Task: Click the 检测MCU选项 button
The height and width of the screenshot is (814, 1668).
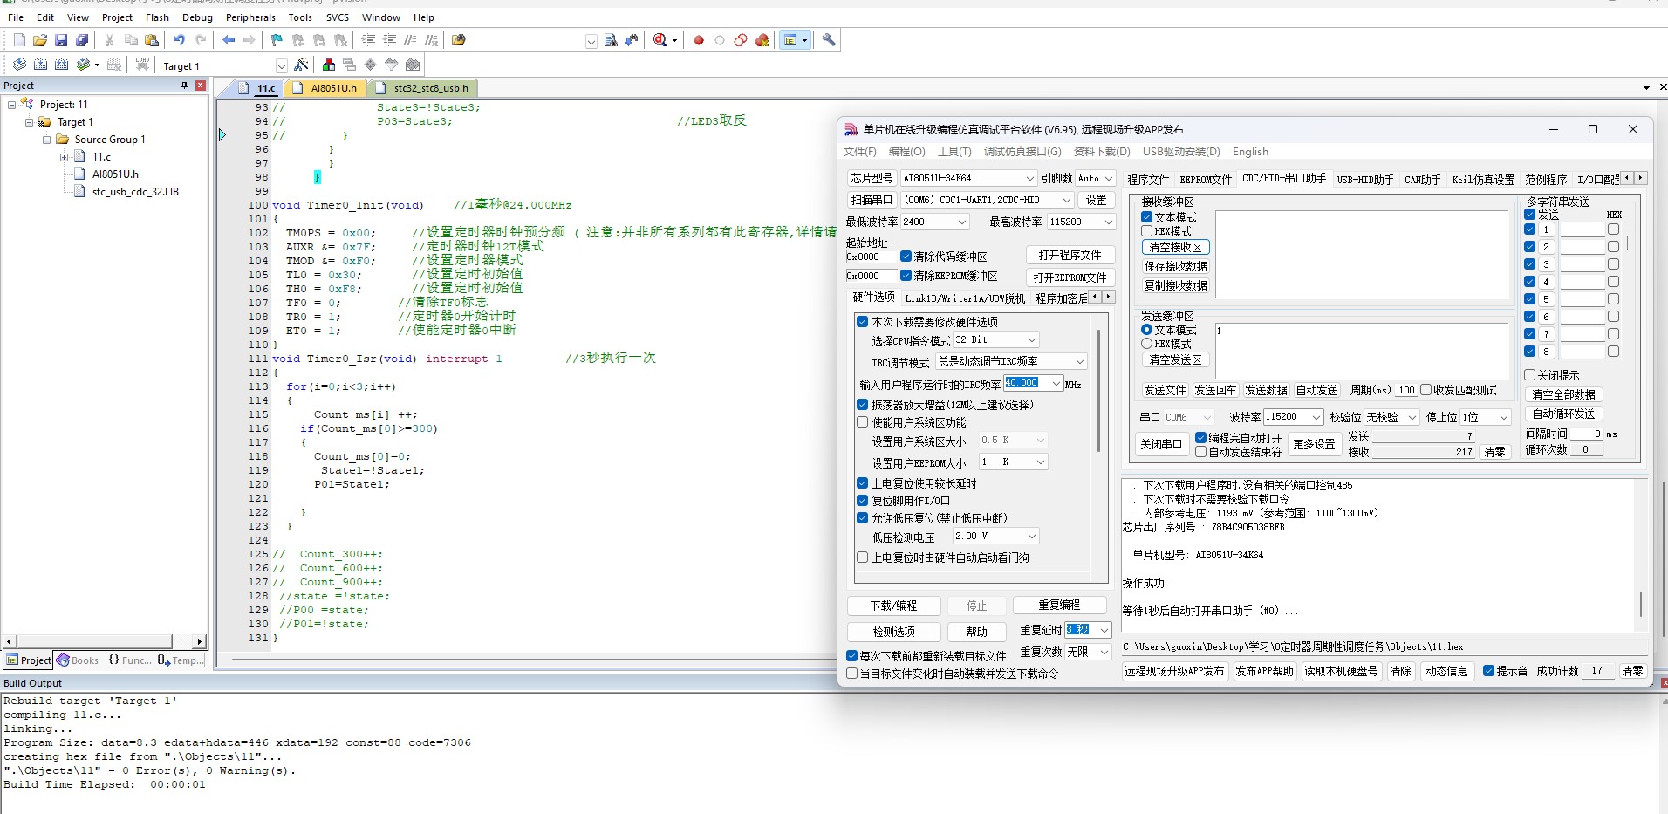Action: coord(894,632)
